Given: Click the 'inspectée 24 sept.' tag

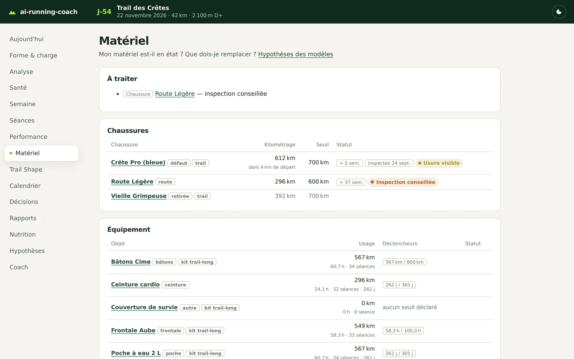Looking at the screenshot, I should (x=389, y=163).
